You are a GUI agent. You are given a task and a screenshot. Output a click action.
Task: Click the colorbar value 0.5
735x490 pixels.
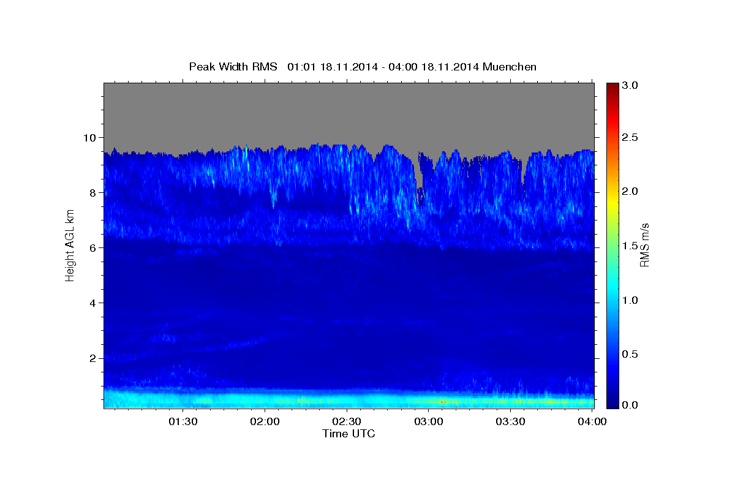[x=631, y=354]
